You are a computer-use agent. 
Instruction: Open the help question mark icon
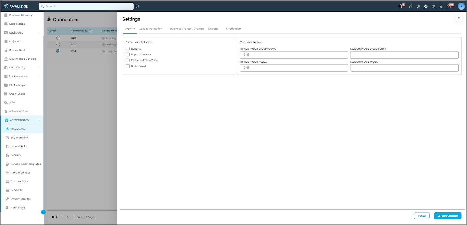coord(433,6)
